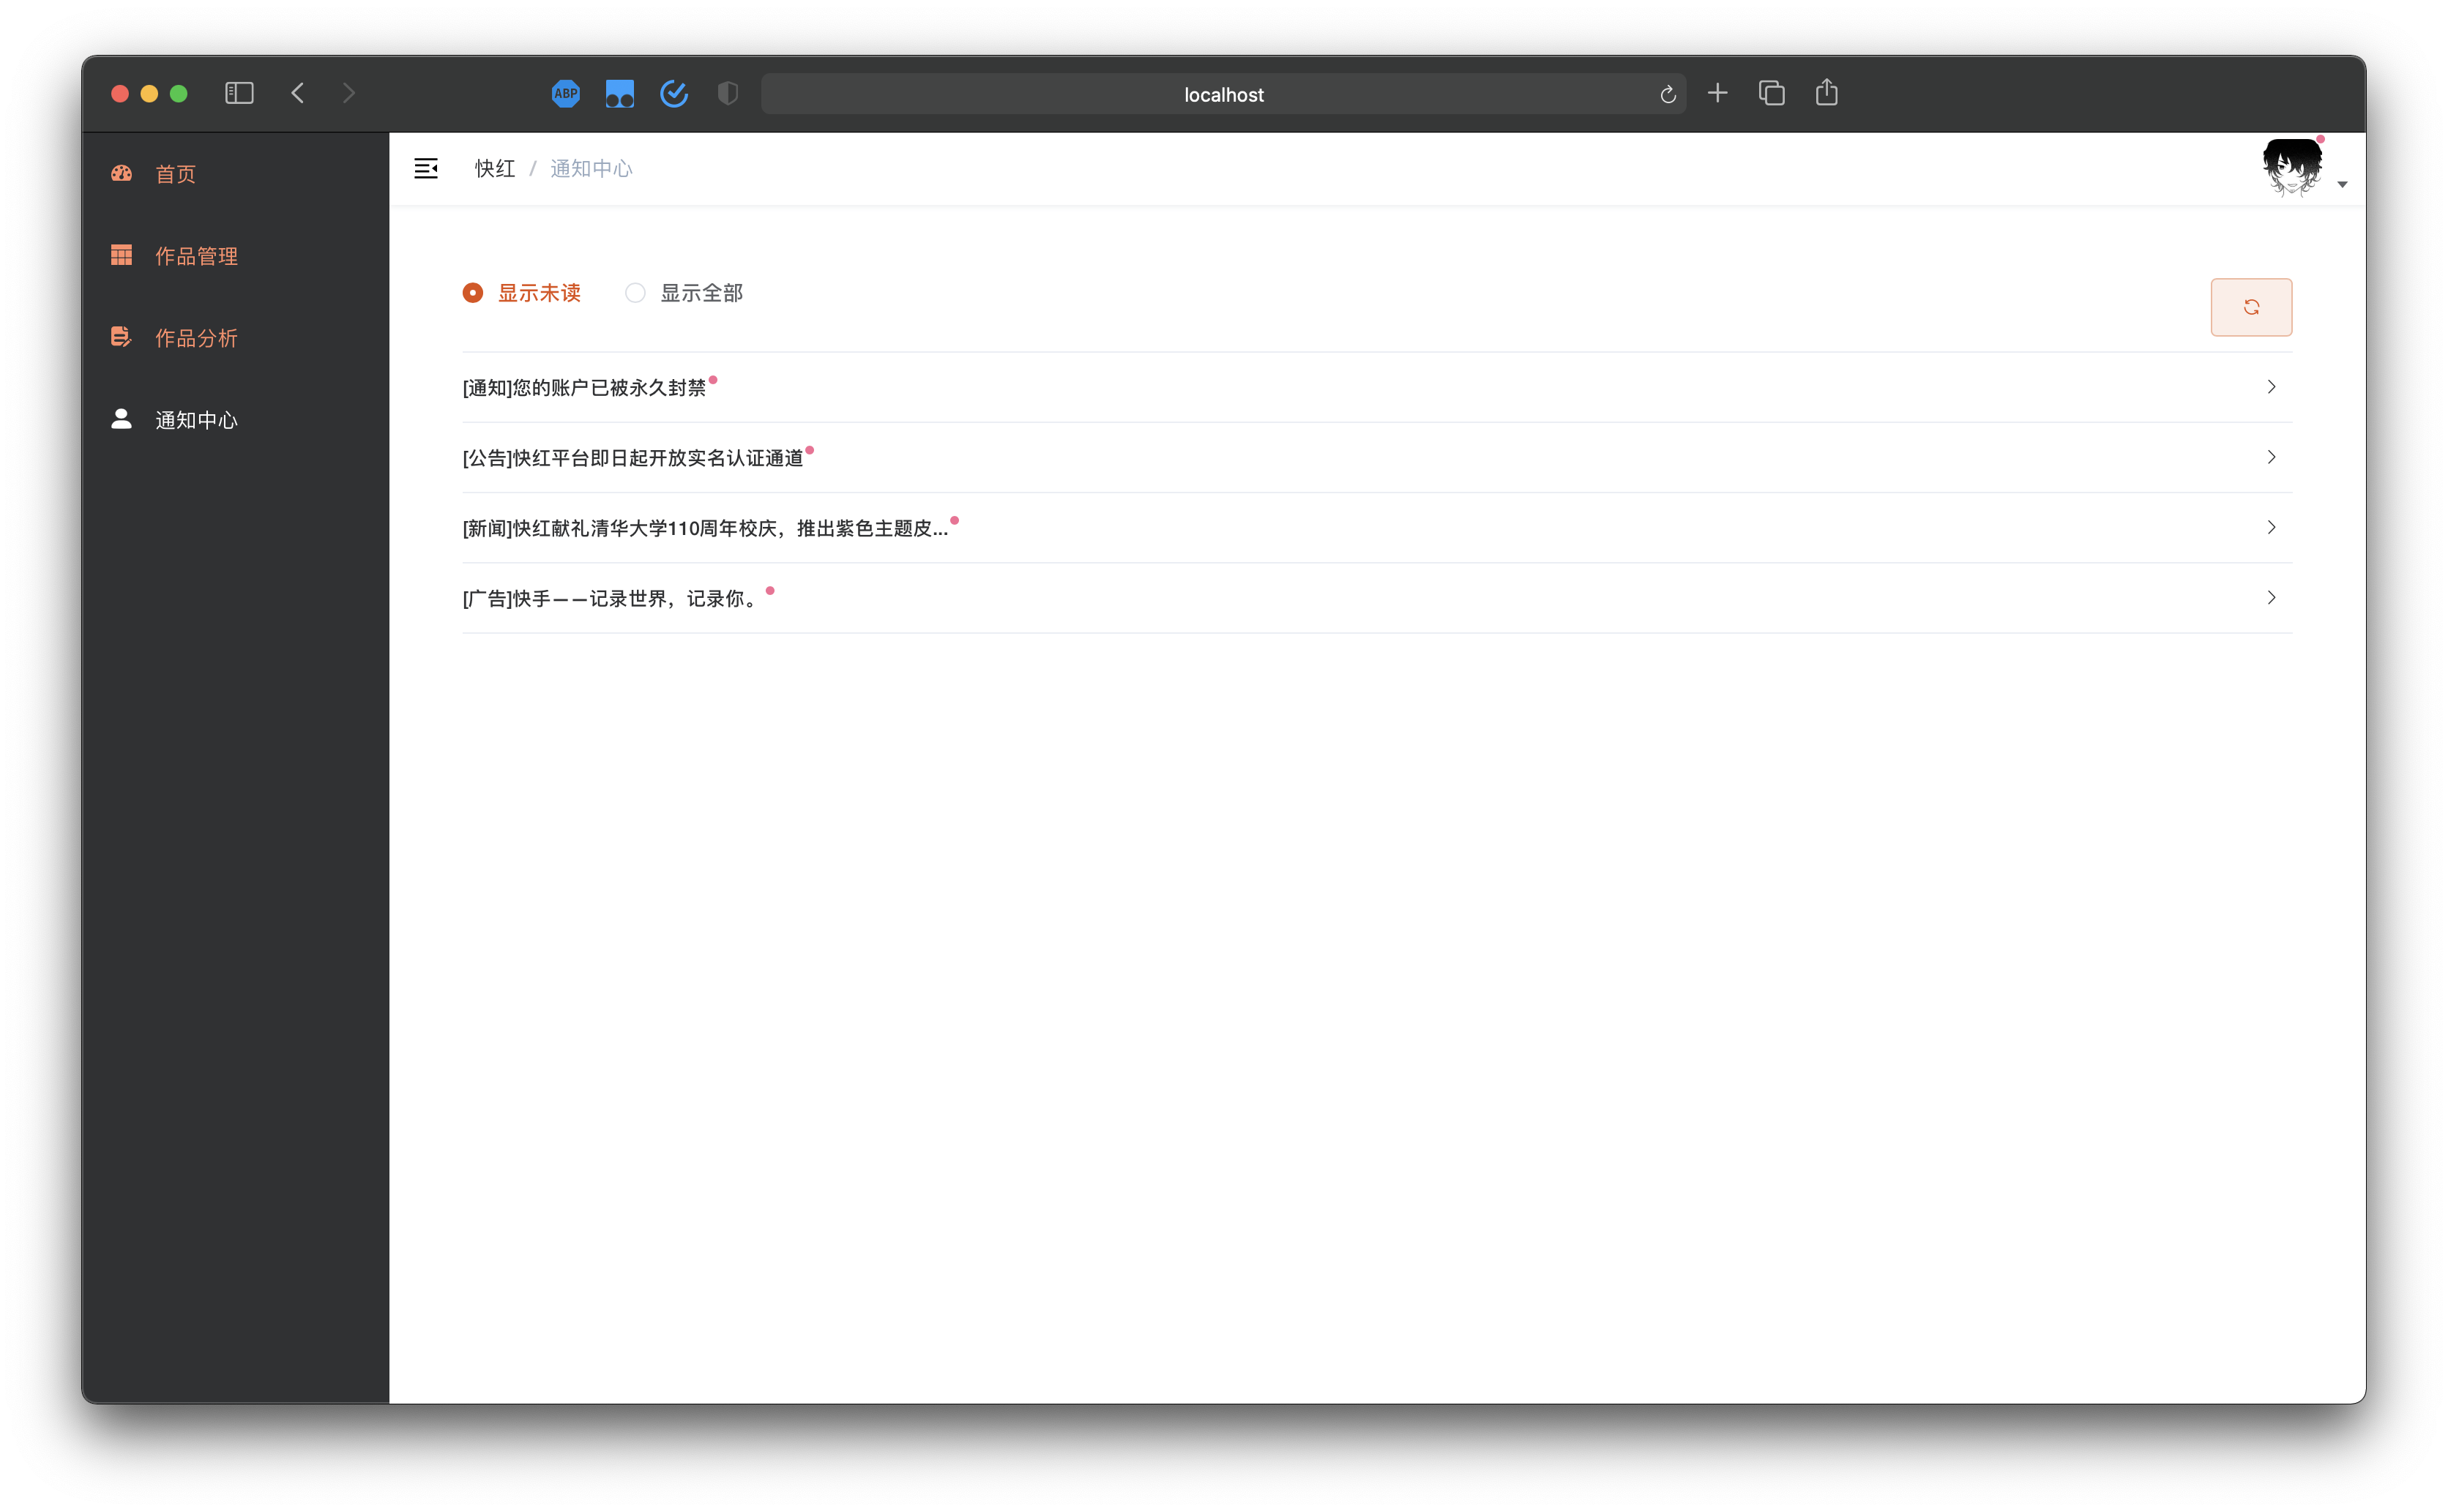Click the localhost address bar
2448x1512 pixels.
pos(1223,93)
